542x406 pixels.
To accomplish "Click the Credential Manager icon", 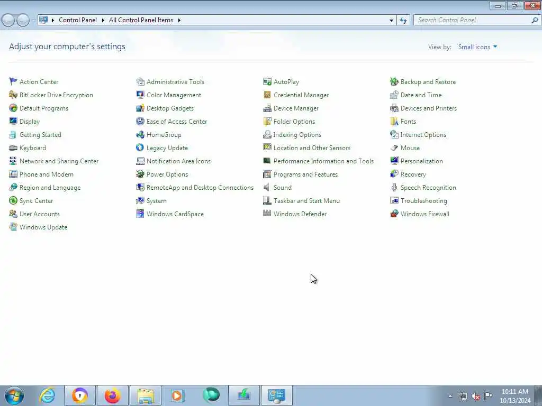I will pyautogui.click(x=267, y=95).
